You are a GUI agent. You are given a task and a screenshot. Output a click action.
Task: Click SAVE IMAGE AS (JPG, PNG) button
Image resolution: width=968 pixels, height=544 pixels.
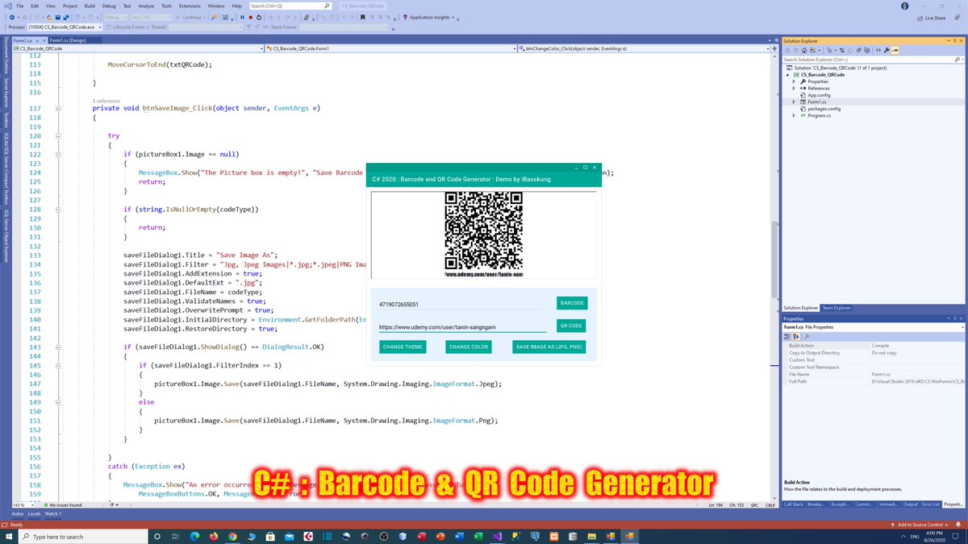tap(549, 347)
